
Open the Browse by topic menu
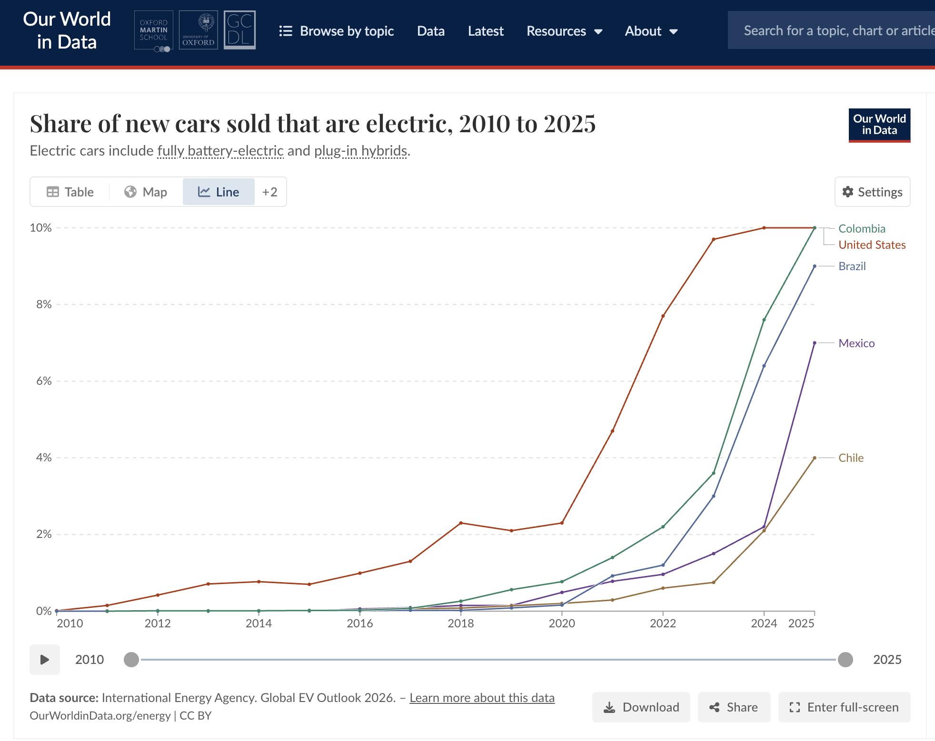(x=337, y=31)
